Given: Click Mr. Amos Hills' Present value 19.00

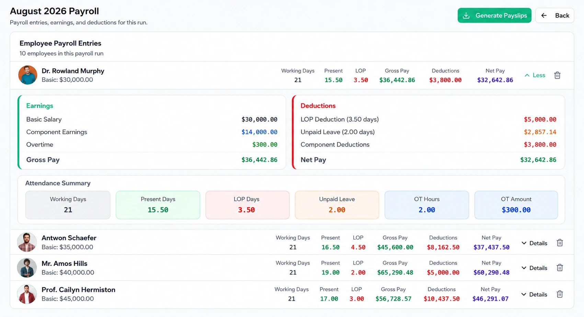Looking at the screenshot, I should pos(330,273).
